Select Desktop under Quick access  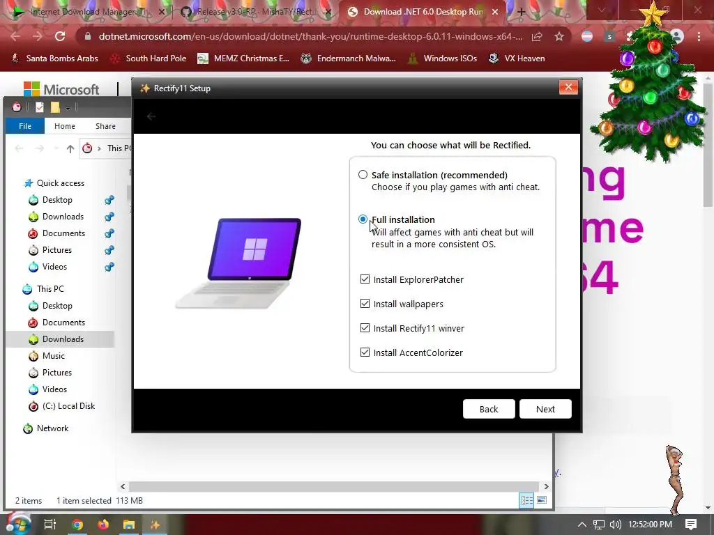point(57,200)
